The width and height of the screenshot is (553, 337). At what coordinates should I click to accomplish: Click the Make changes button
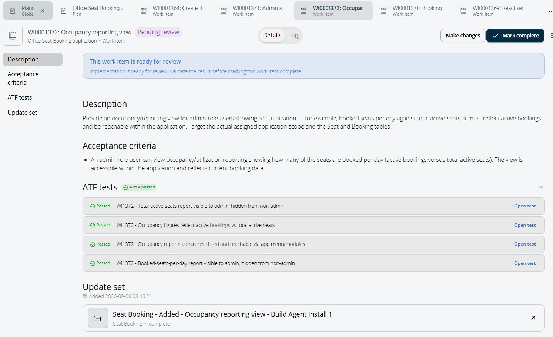463,36
